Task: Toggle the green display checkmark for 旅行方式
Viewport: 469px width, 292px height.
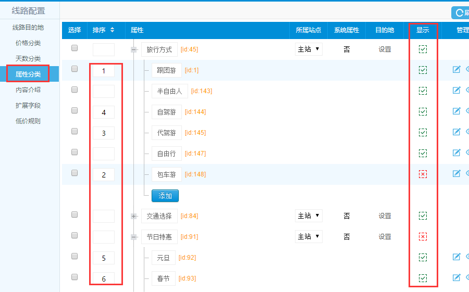Action: (x=423, y=49)
